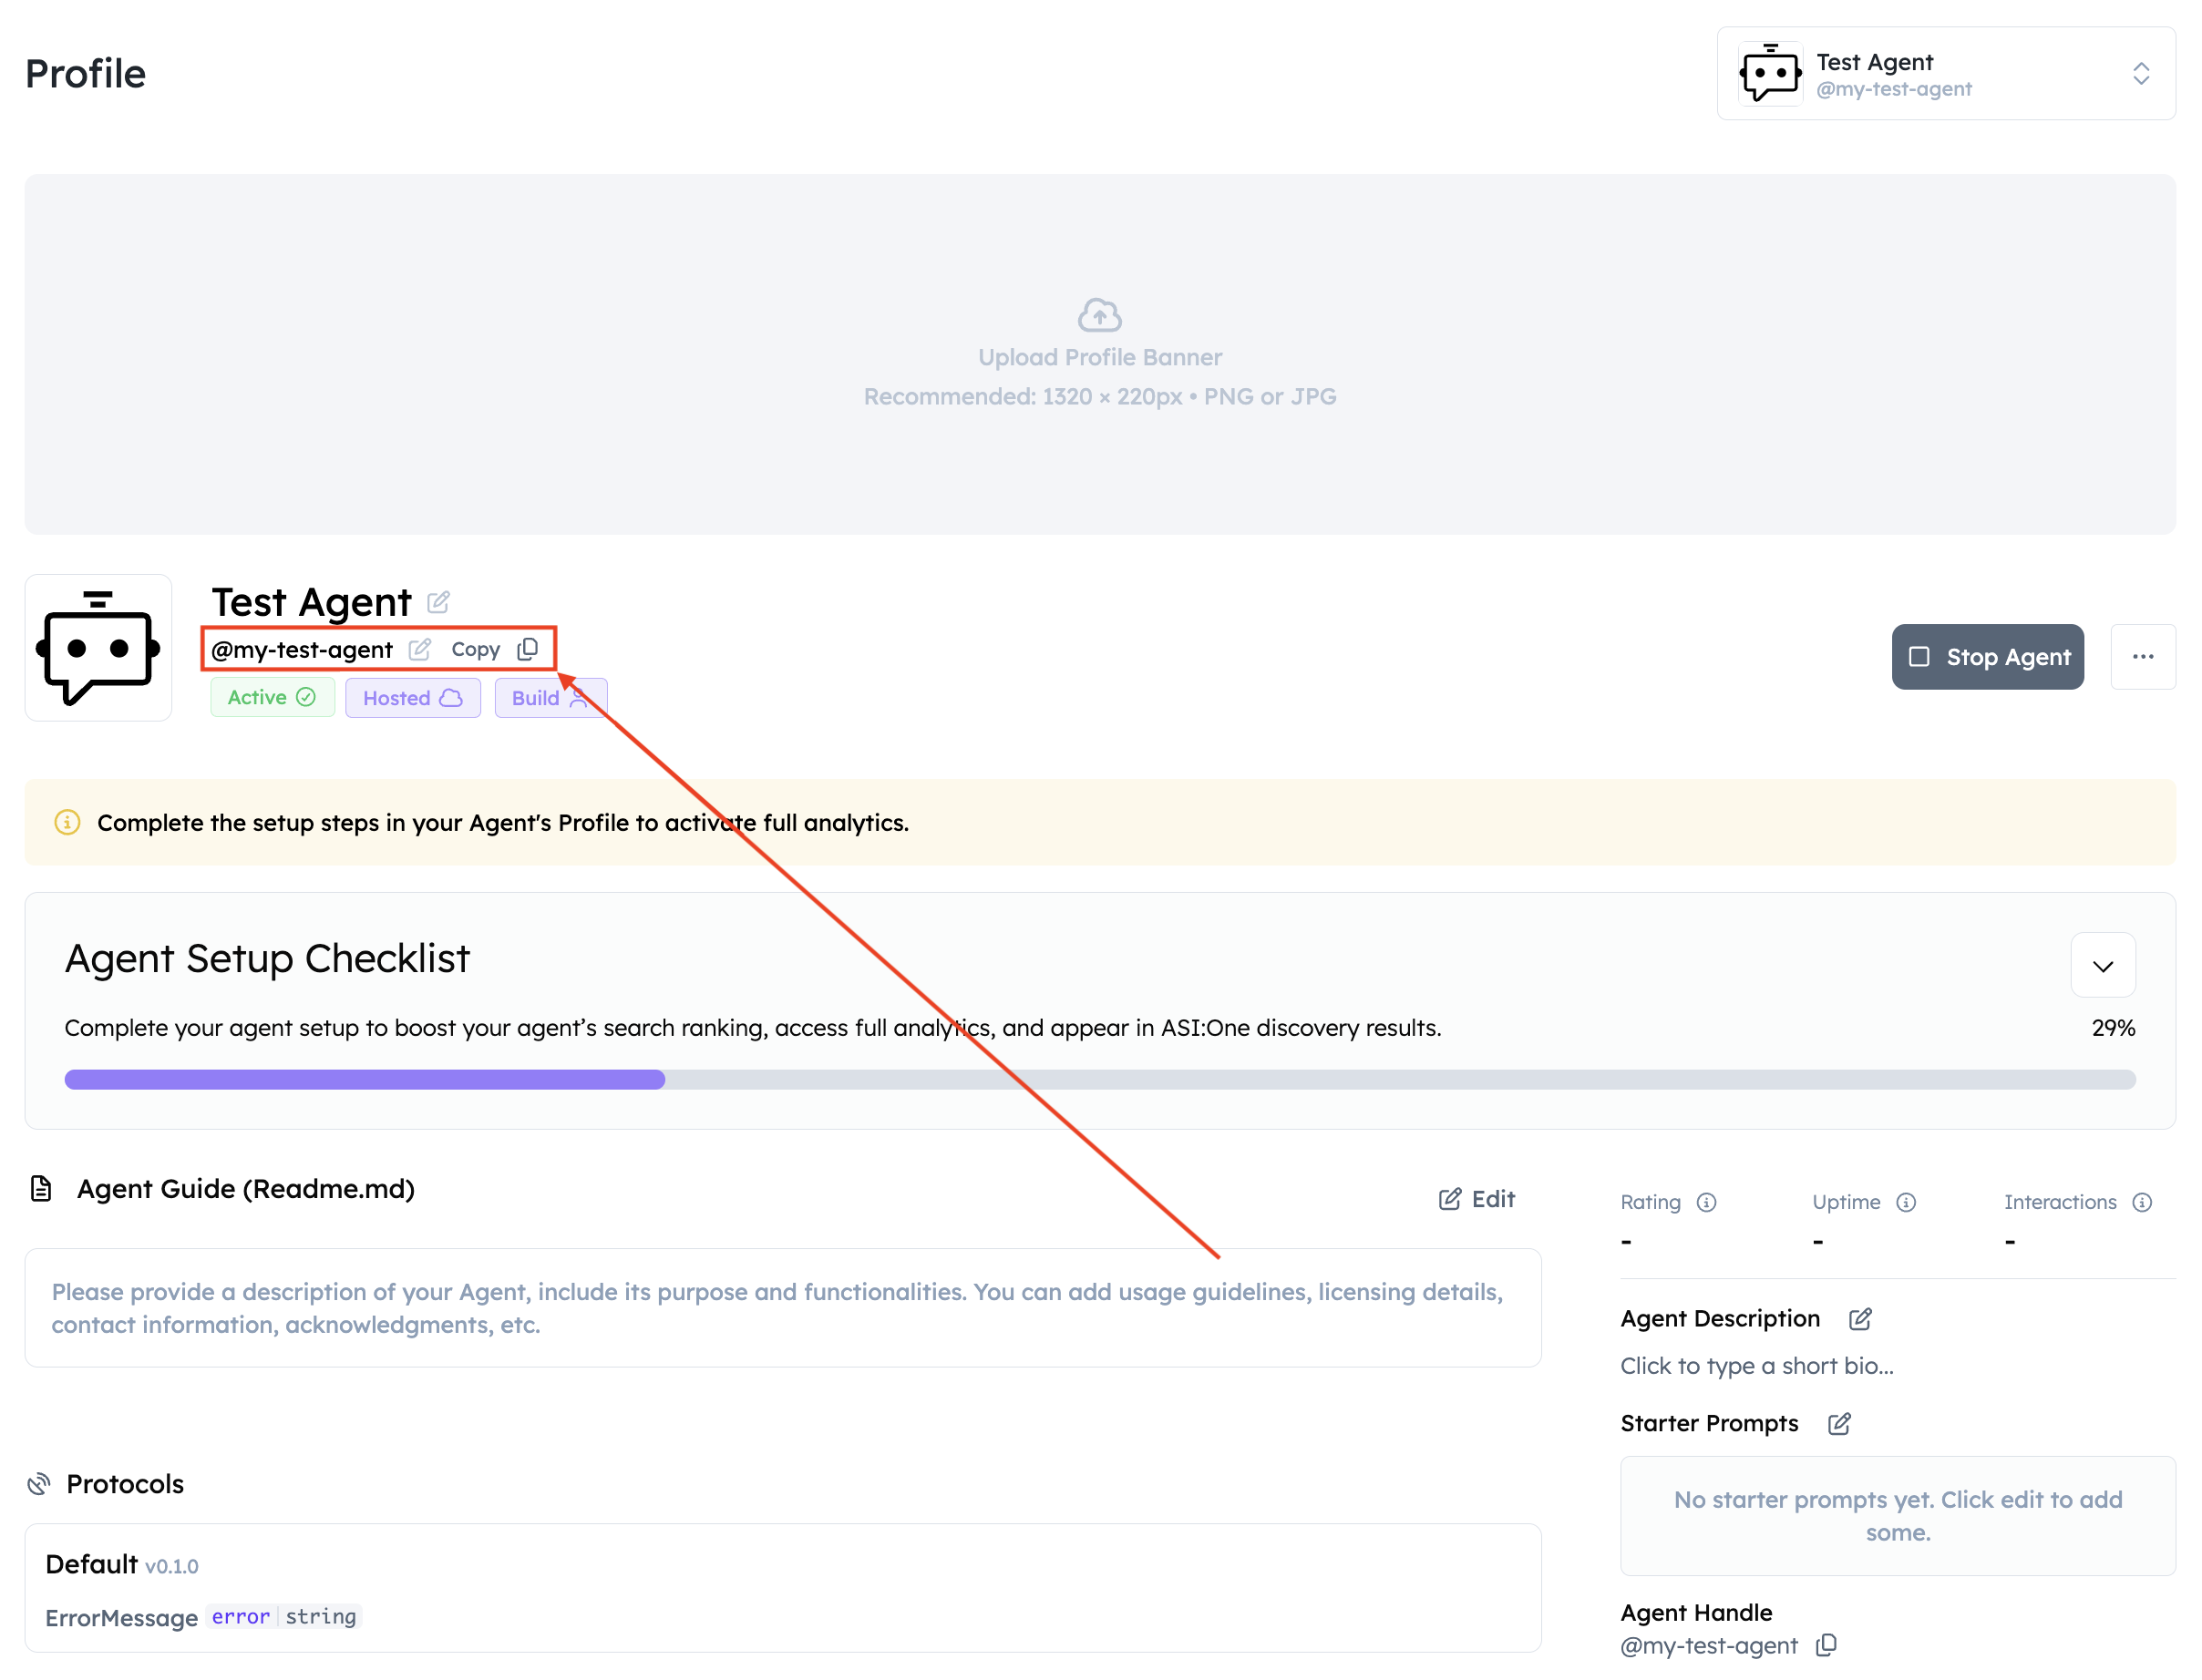Upload a profile banner via cloud icon
Screen dimensions: 2202x1680
coord(1099,315)
